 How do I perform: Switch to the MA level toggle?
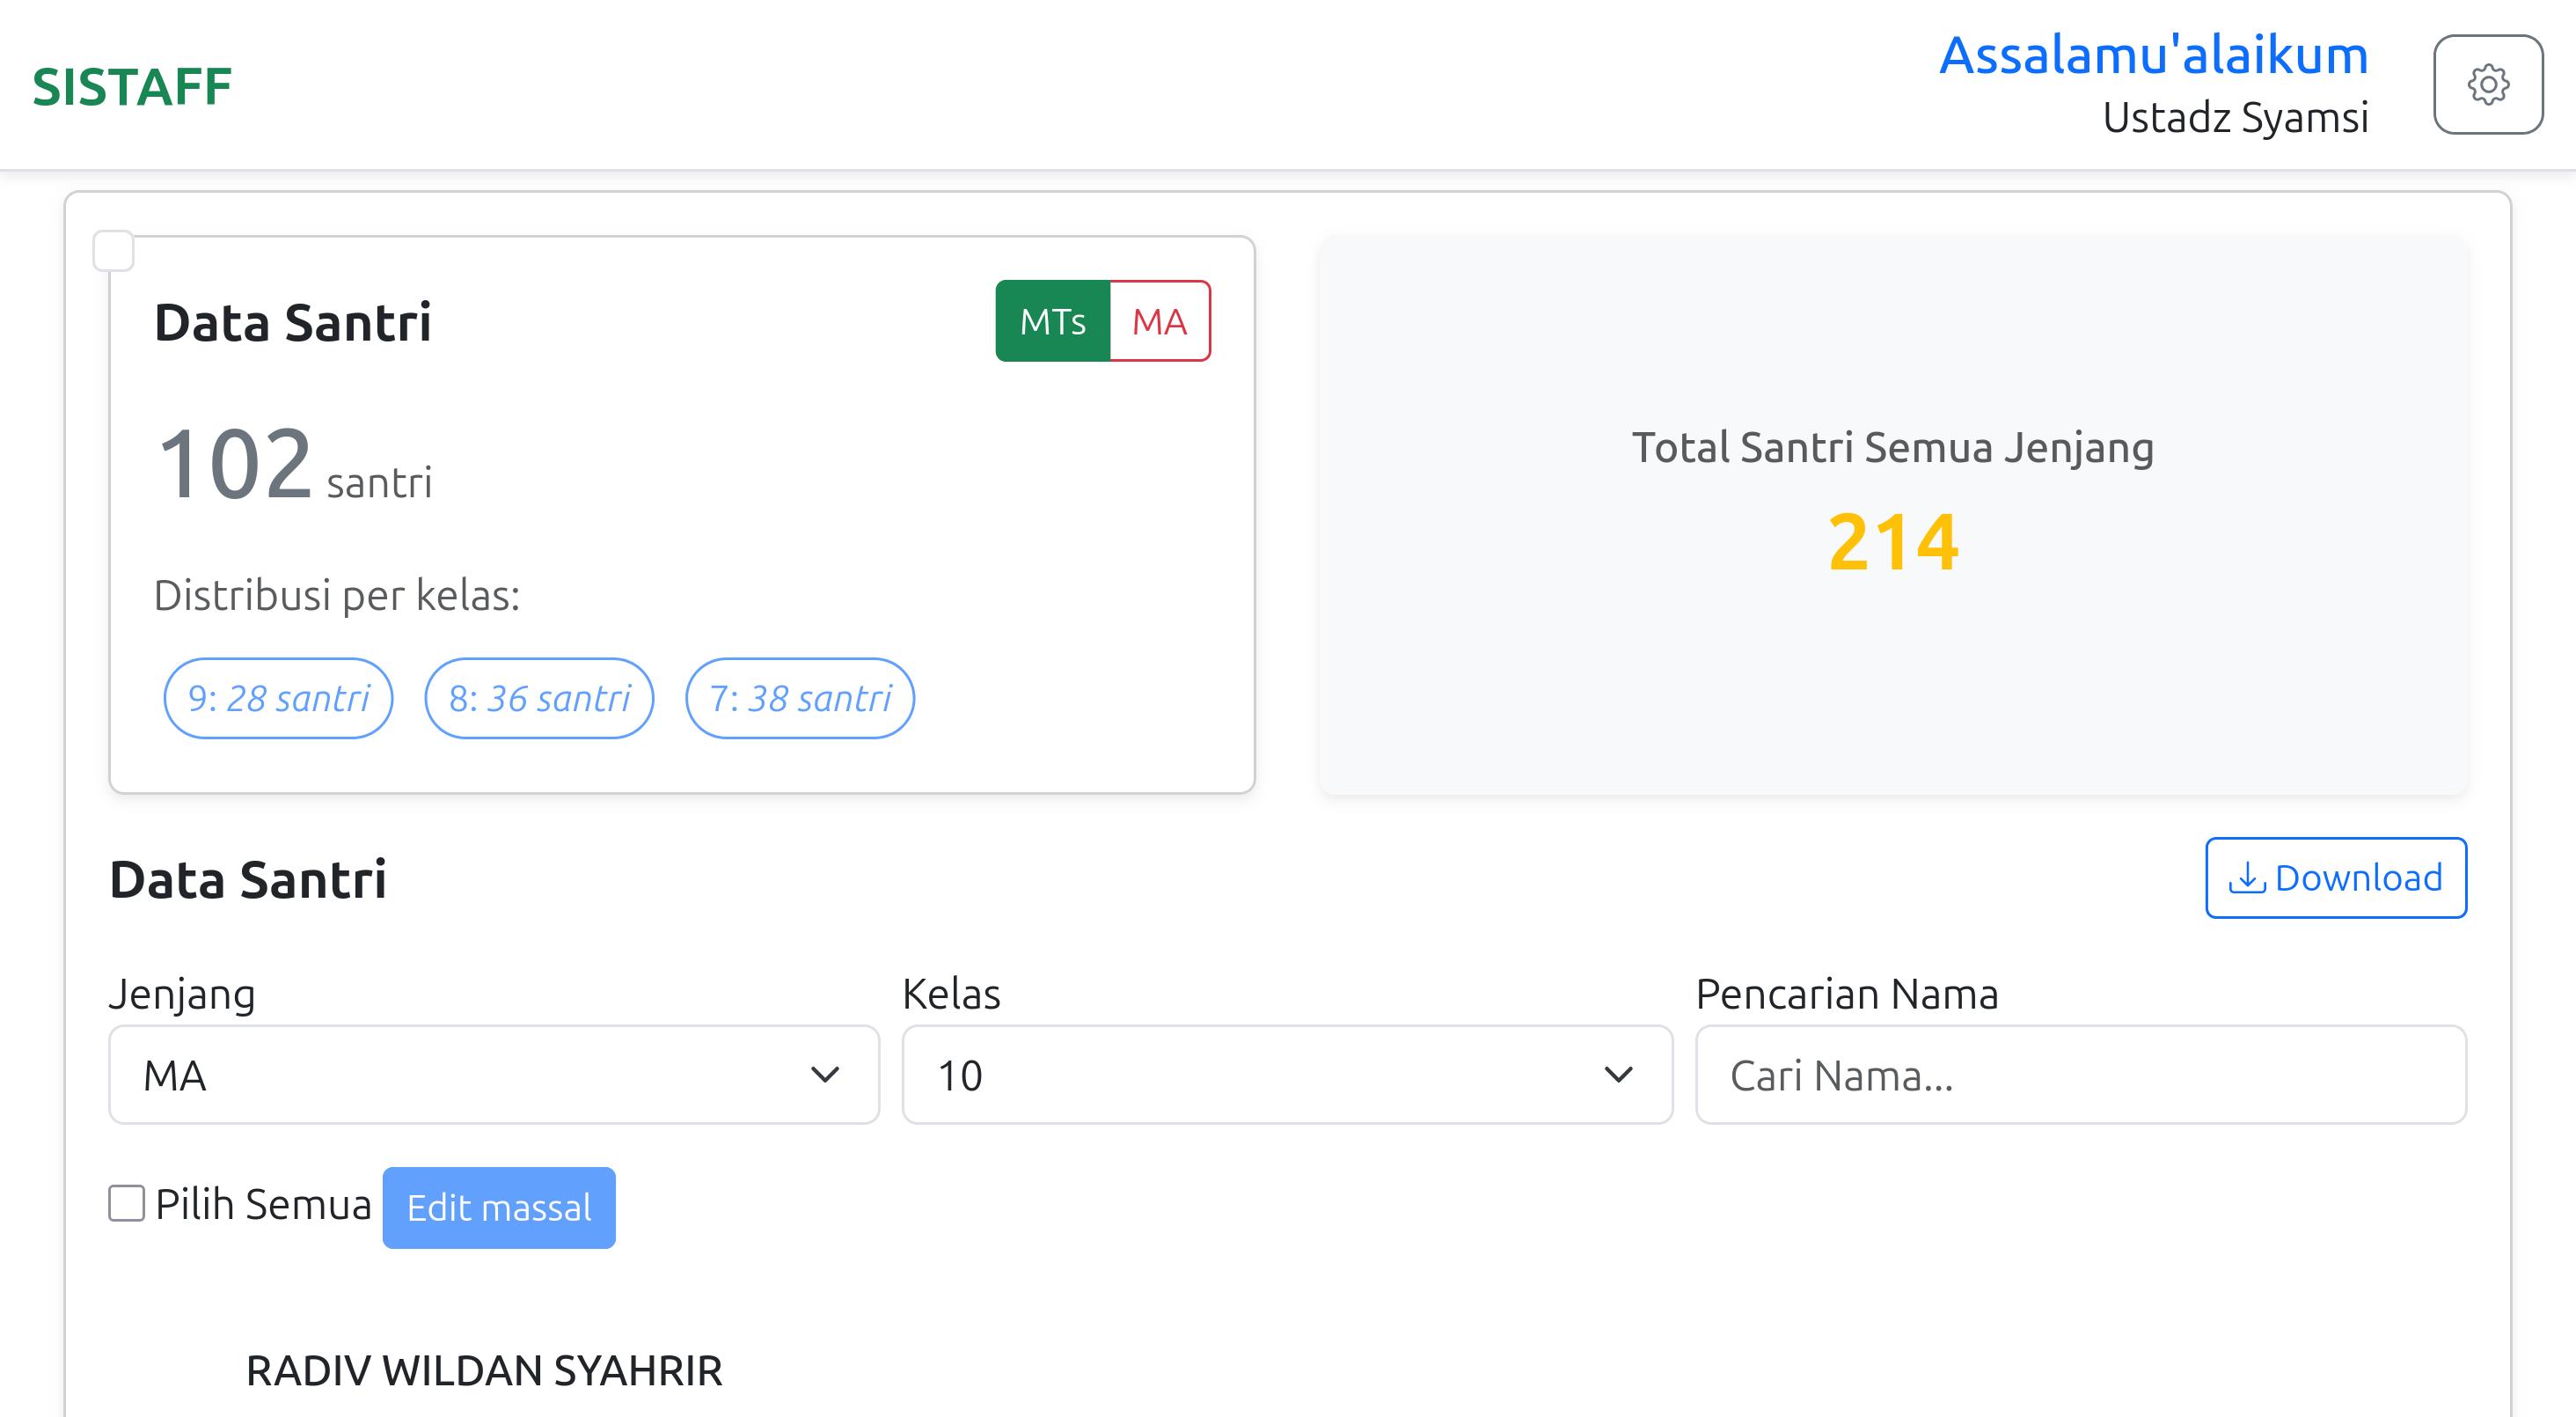tap(1159, 321)
